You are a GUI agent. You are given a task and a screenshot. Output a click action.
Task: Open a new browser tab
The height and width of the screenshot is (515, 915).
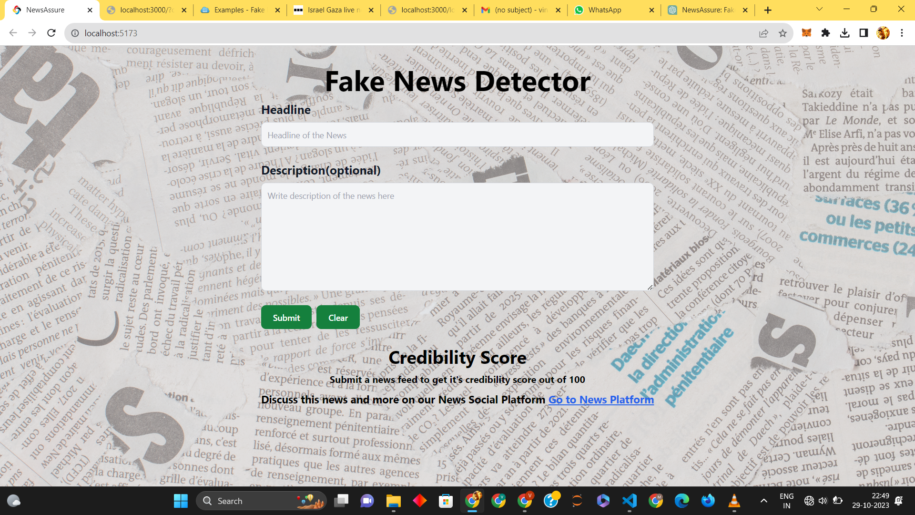(x=767, y=10)
